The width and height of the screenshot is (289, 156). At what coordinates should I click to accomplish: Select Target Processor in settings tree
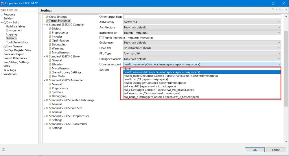point(60,21)
